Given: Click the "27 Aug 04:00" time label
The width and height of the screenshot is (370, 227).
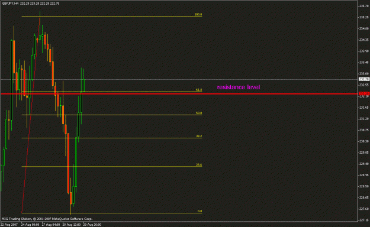Looking at the screenshot, I should click(51, 225).
